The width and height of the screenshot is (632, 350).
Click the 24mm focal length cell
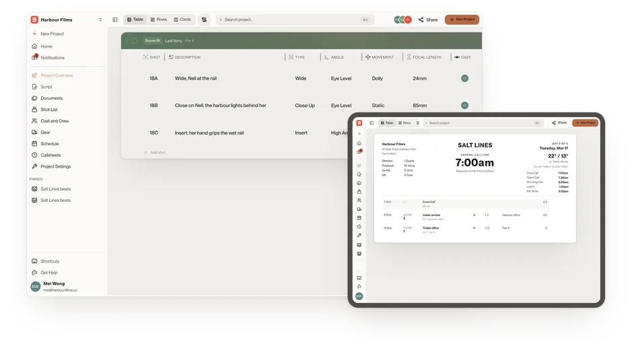point(419,79)
